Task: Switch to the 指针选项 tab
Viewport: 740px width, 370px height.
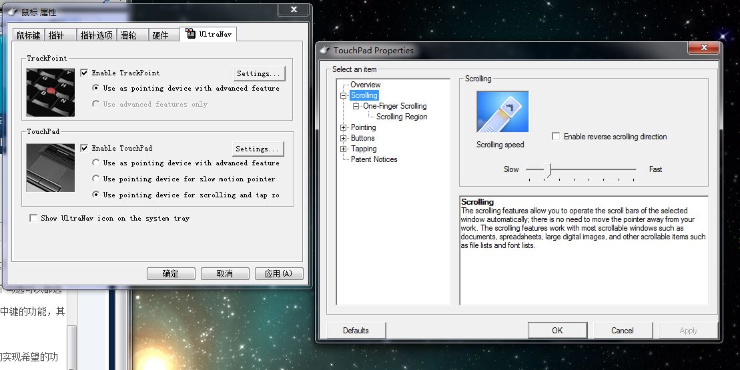Action: pyautogui.click(x=96, y=35)
